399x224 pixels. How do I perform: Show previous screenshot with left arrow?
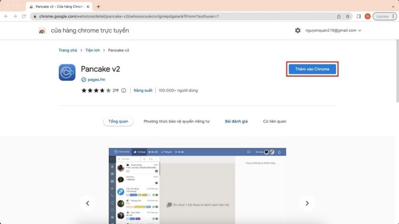[88, 203]
